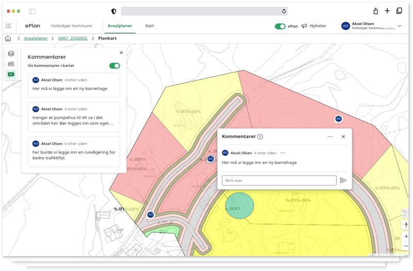Click the Skriv svar reply field
Viewport: 413px width, 271px height.
(x=279, y=180)
